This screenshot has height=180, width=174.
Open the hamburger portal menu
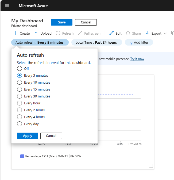pos(7,6)
